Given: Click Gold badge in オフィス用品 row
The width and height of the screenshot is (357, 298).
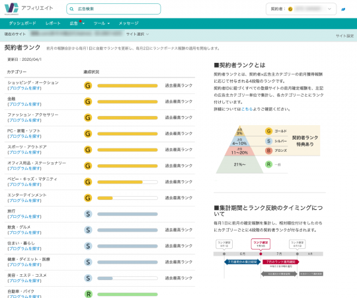Looking at the screenshot, I should (88, 166).
